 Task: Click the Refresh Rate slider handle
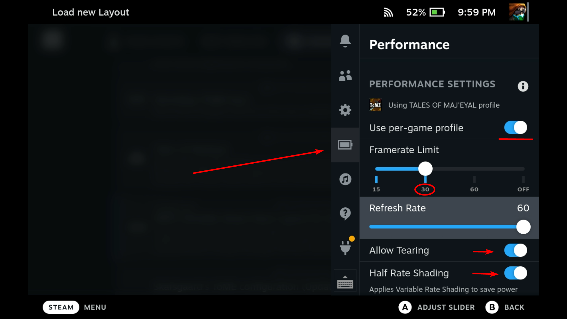coord(523,227)
